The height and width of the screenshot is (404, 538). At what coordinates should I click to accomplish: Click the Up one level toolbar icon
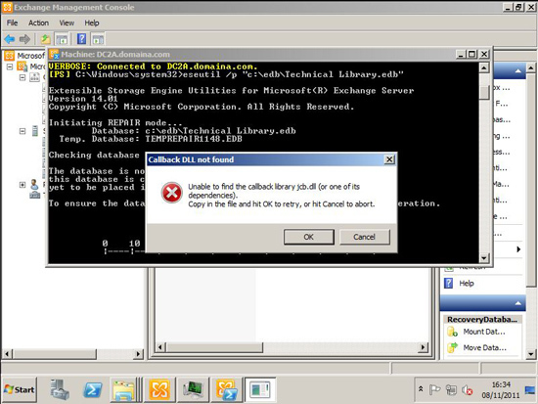pyautogui.click(x=45, y=39)
